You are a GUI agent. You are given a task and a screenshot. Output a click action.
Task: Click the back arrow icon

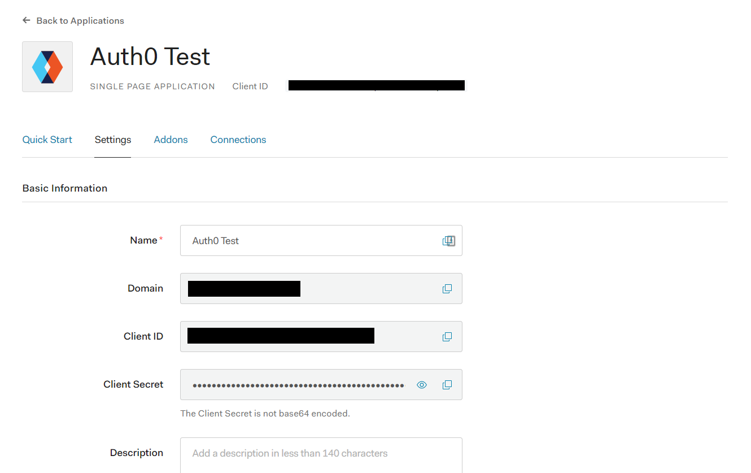coord(26,20)
